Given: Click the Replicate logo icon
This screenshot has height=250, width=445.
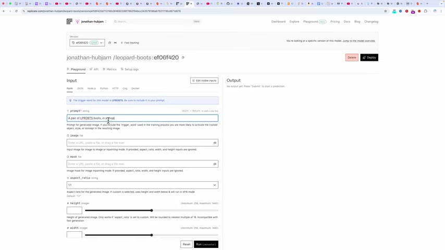Looking at the screenshot, I should click(x=69, y=21).
